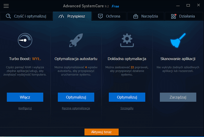Open the Szczegóły link
This screenshot has height=137, width=204.
pos(127,108)
